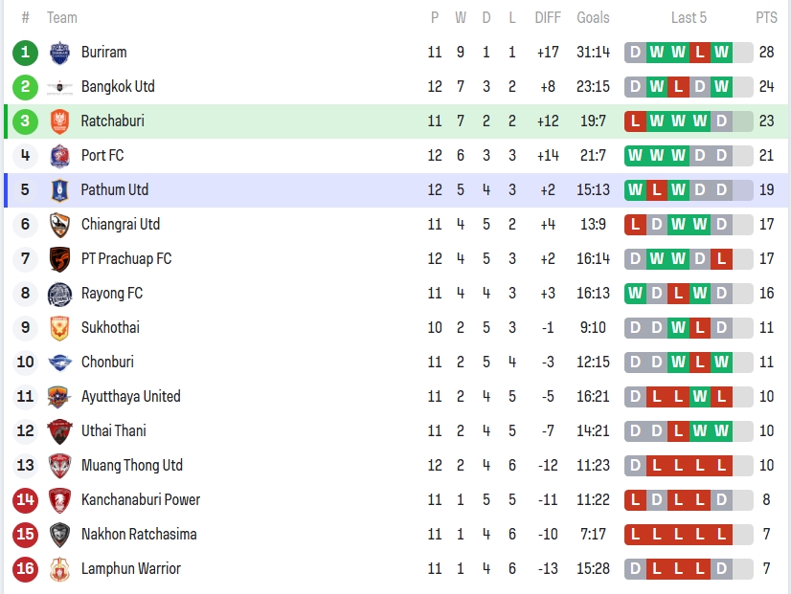
Task: Click the Muang Thong Utd crest
Action: (59, 466)
